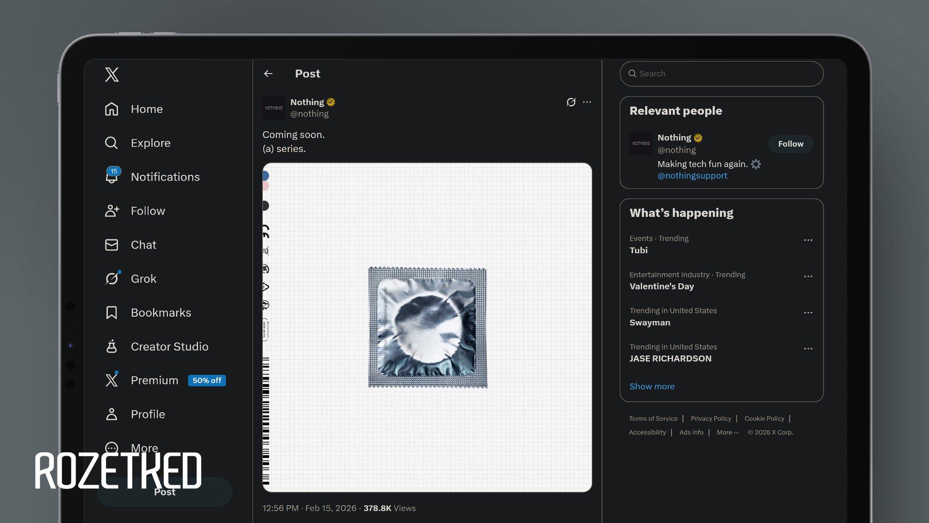Open Creator Studio from the sidebar
Image resolution: width=929 pixels, height=523 pixels.
169,347
